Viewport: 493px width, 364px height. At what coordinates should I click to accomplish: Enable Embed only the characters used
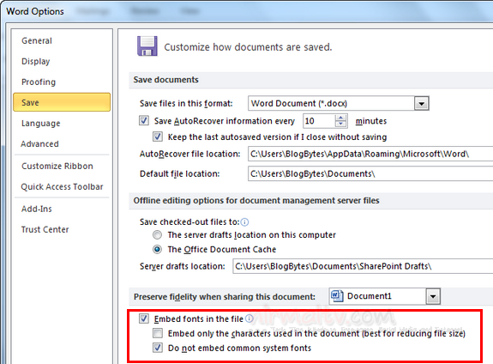pos(158,333)
